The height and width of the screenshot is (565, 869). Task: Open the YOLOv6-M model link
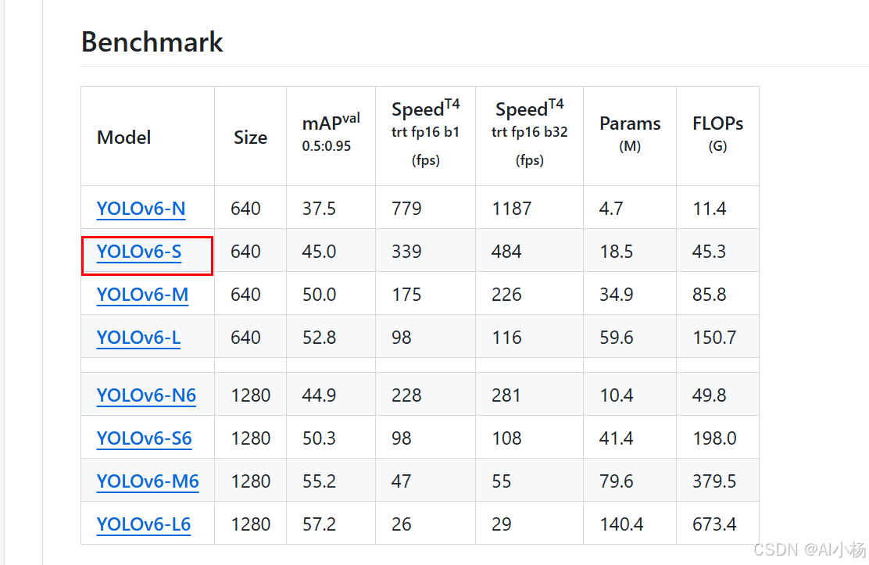coord(142,295)
